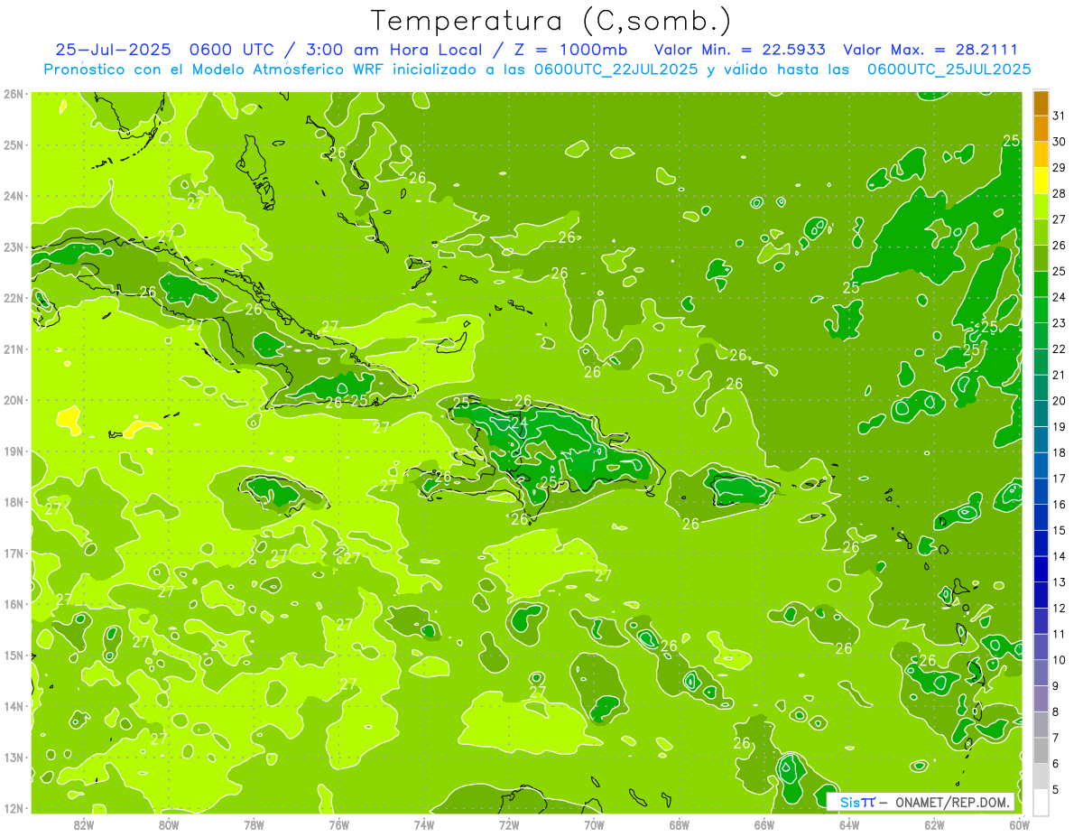Click the color scale value "20"
1083x837 pixels.
pos(1060,401)
